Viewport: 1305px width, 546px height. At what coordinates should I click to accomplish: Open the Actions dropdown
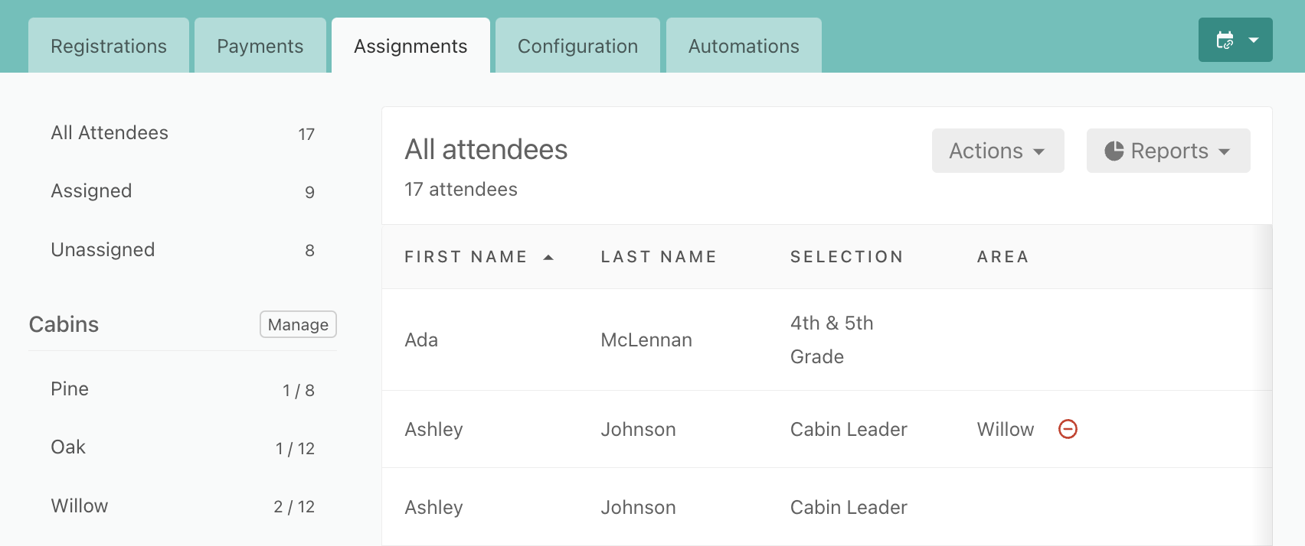click(x=998, y=151)
